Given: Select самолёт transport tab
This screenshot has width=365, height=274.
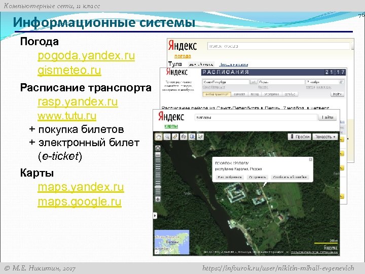Looking at the screenshot, I should [239, 94].
